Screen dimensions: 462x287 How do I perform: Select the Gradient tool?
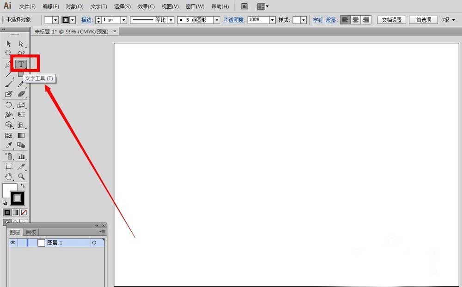click(x=21, y=135)
